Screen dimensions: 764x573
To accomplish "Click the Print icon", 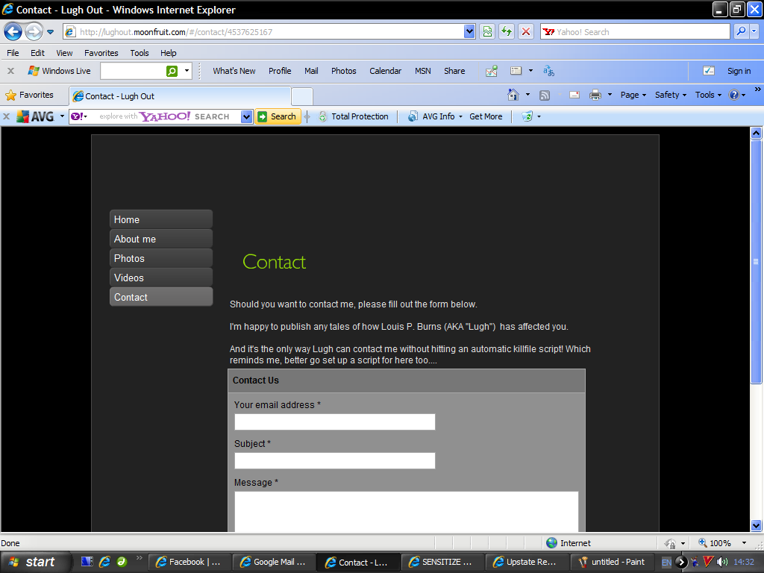I will (x=595, y=95).
